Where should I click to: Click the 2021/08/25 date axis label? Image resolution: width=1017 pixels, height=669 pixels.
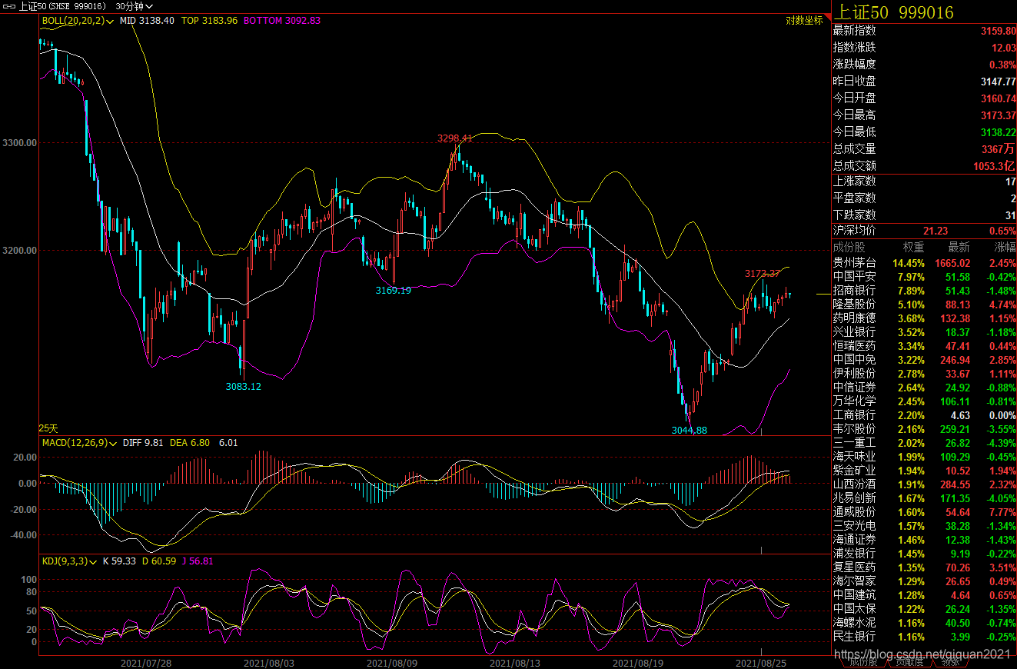click(x=761, y=662)
